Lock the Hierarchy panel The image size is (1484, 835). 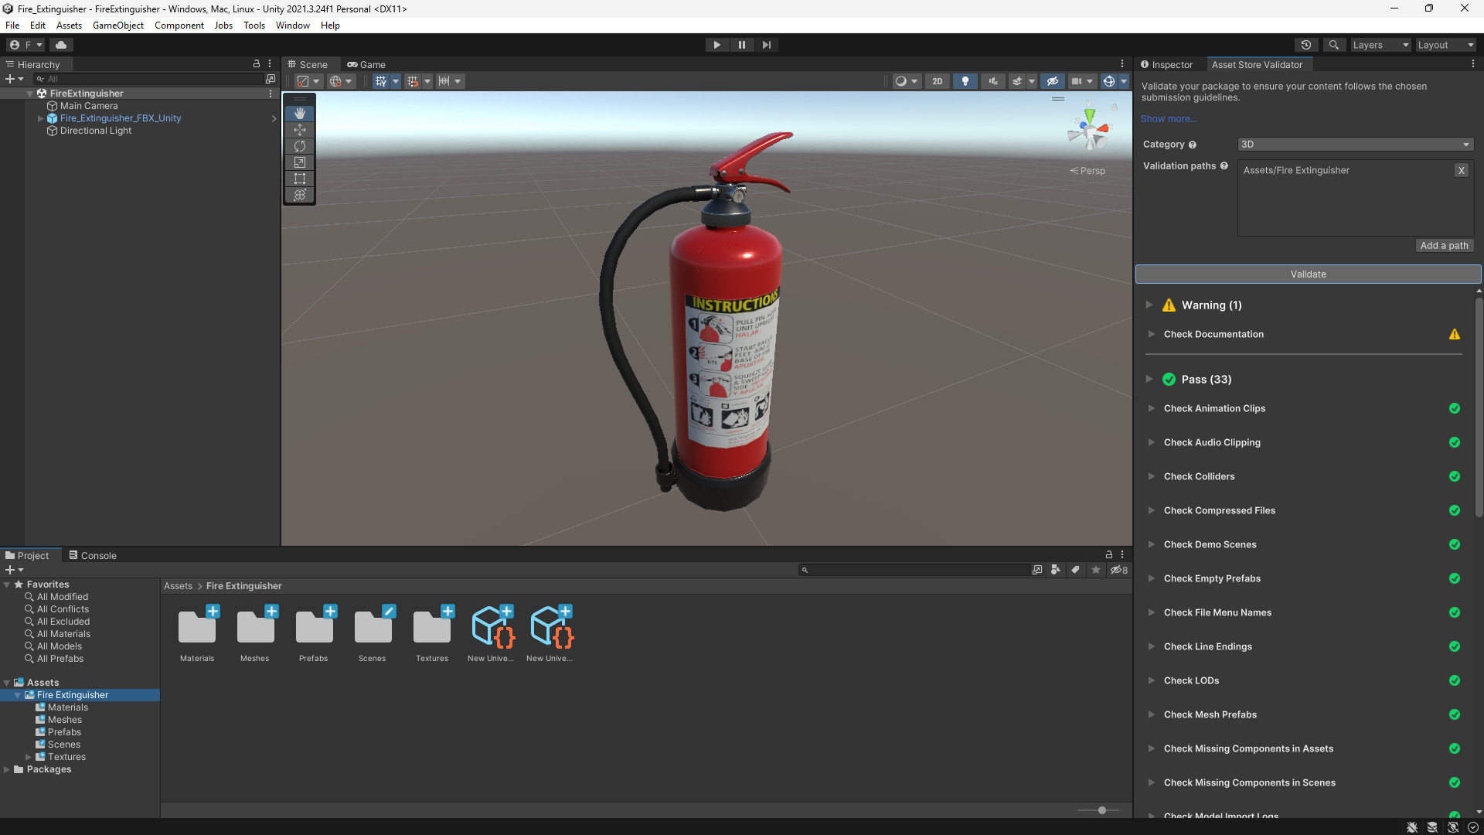(257, 64)
